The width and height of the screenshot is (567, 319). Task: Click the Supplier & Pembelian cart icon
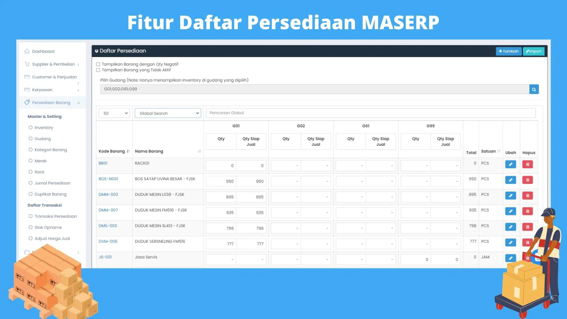pos(27,64)
